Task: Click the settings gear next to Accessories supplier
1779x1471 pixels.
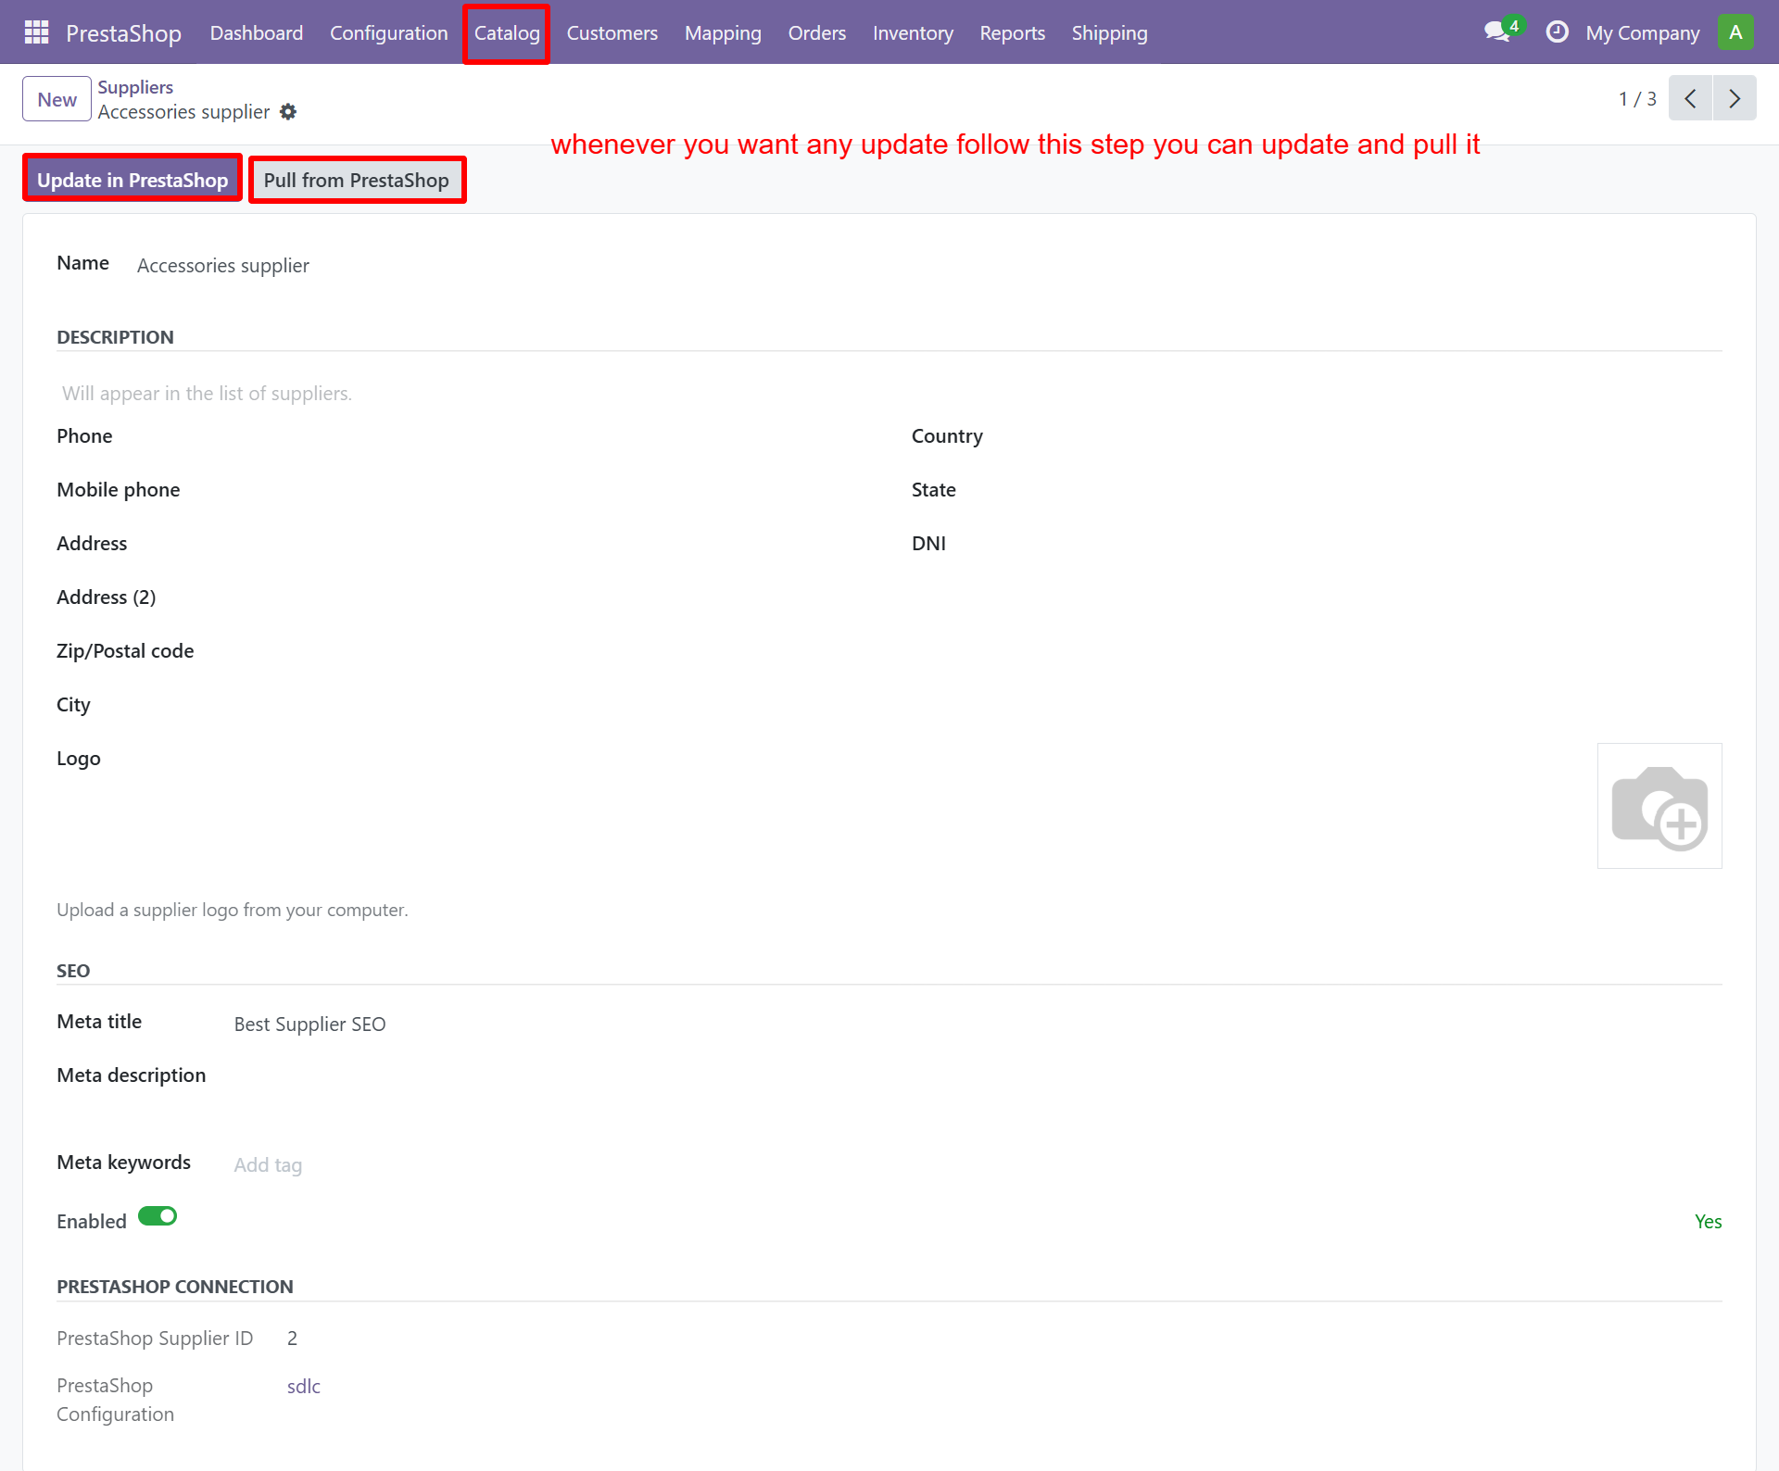Action: tap(288, 112)
